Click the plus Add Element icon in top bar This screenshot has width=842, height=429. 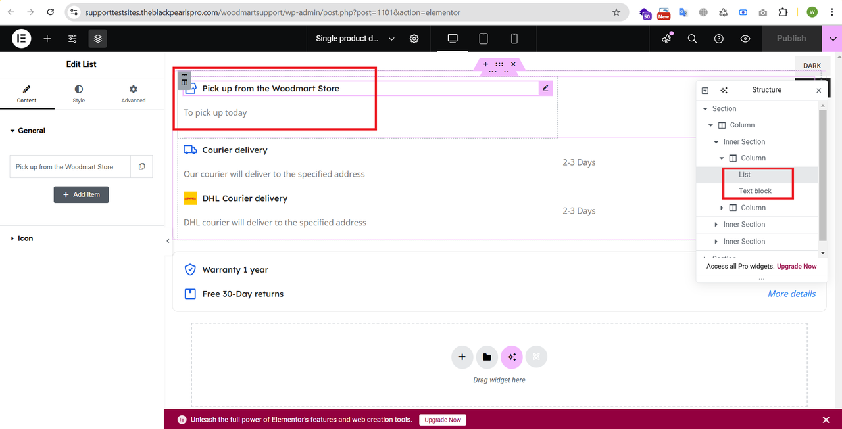click(47, 39)
